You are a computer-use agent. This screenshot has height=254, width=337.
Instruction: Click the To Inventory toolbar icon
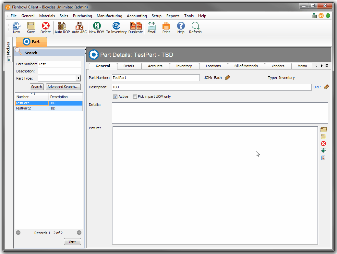click(x=116, y=28)
